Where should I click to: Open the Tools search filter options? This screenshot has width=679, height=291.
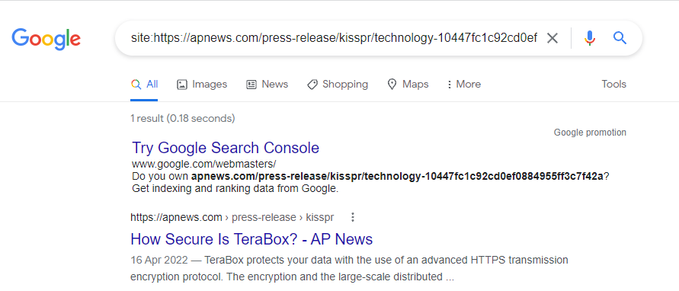(x=613, y=84)
